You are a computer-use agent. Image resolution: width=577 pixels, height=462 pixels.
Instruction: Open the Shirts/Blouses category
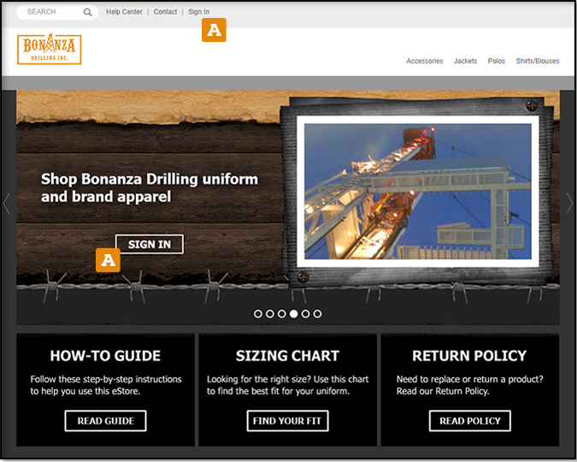[x=538, y=62]
